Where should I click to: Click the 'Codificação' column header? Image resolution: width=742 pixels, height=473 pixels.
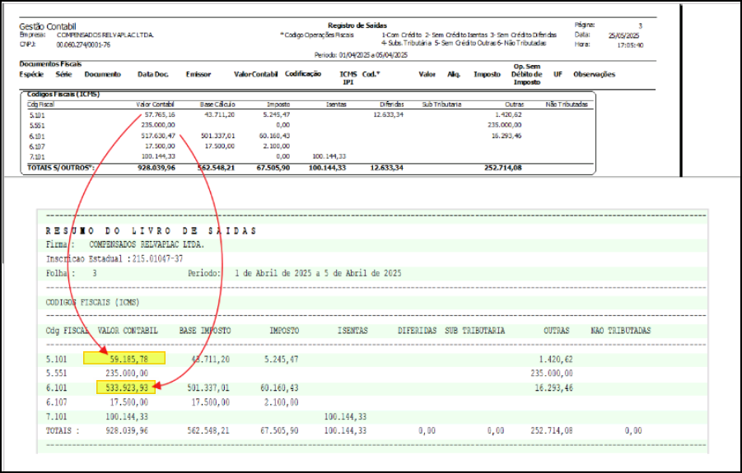pyautogui.click(x=303, y=74)
